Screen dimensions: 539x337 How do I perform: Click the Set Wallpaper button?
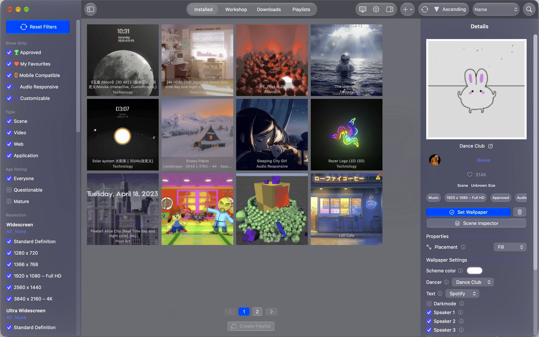pyautogui.click(x=468, y=212)
